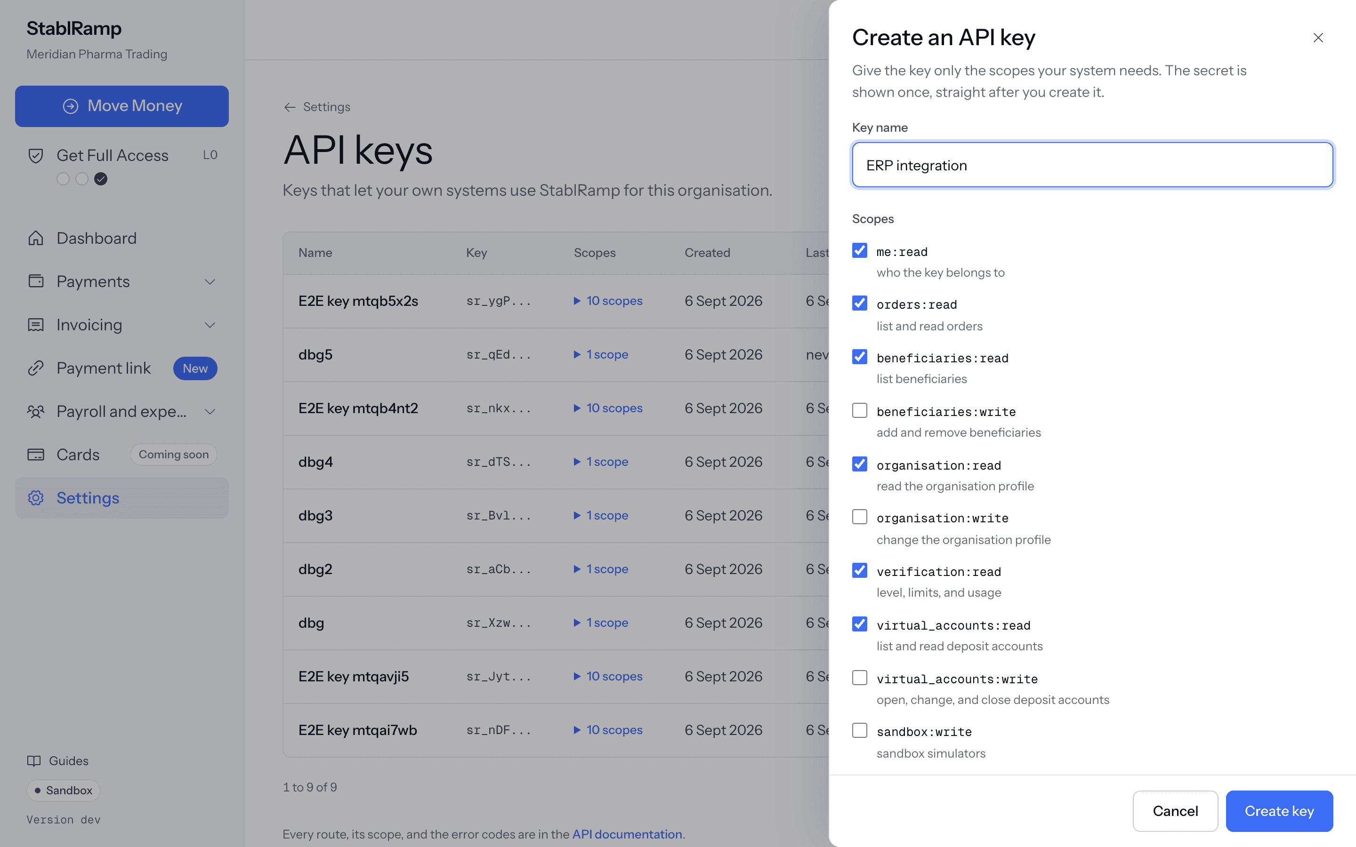Click the Dashboard home icon
This screenshot has width=1356, height=847.
tap(36, 238)
